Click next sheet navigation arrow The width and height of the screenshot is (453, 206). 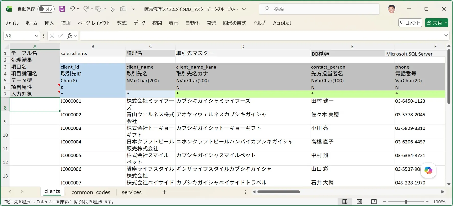point(22,192)
